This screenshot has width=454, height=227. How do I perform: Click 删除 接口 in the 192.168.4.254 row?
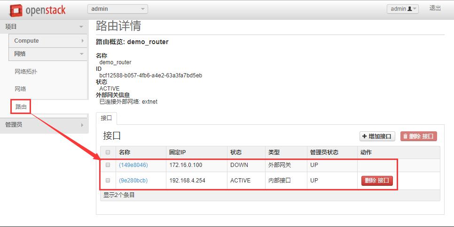click(377, 181)
